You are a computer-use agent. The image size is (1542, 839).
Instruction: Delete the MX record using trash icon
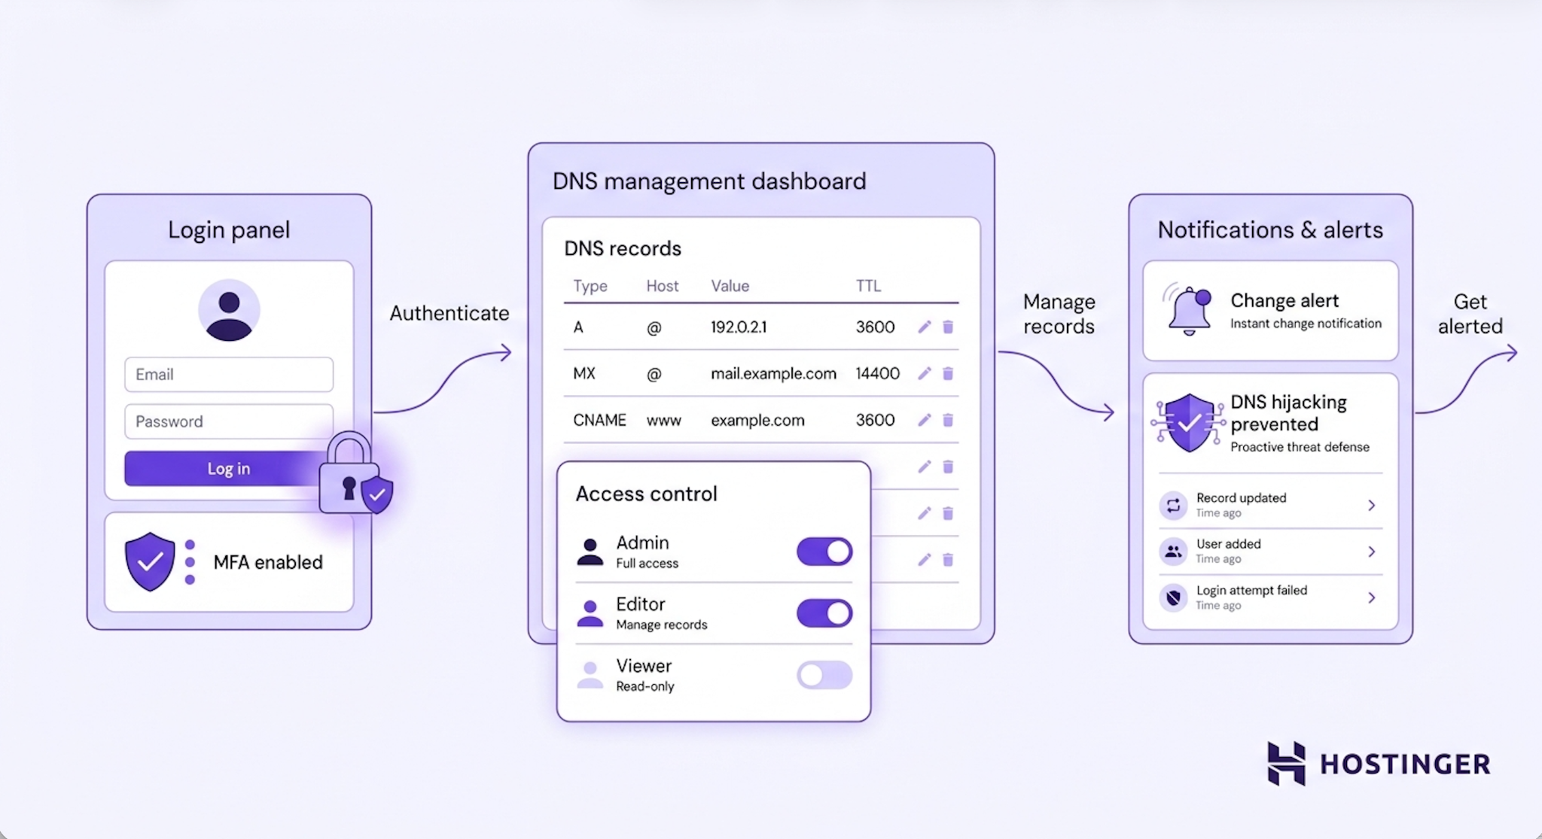click(948, 373)
